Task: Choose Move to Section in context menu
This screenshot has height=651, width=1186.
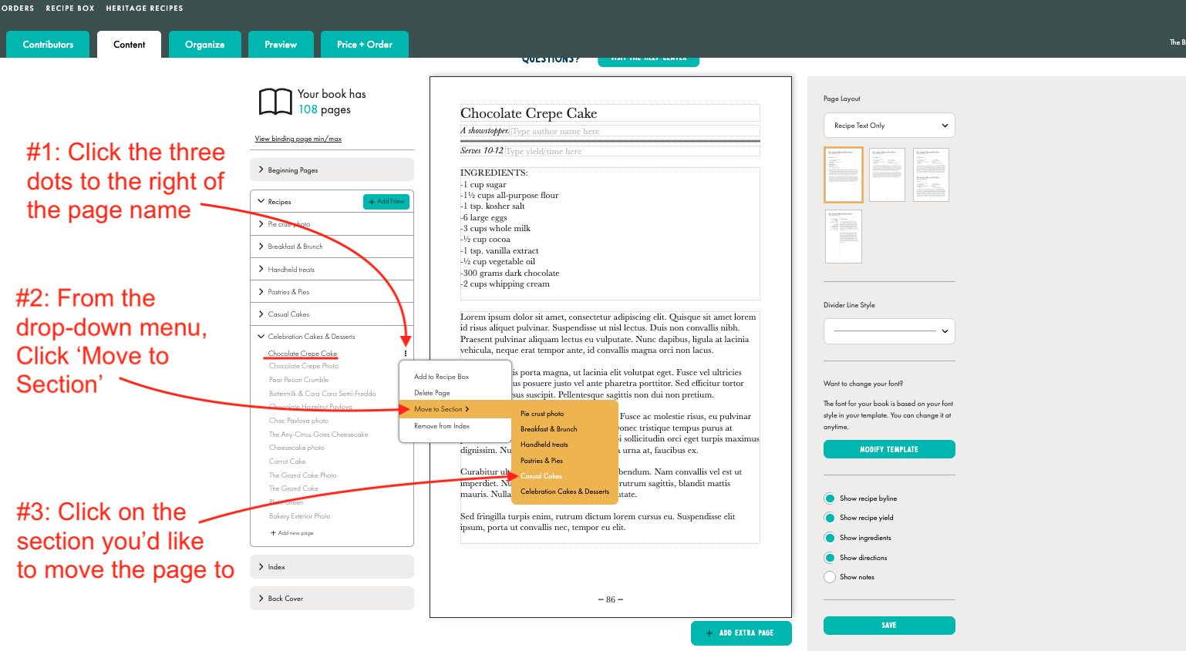Action: point(441,409)
